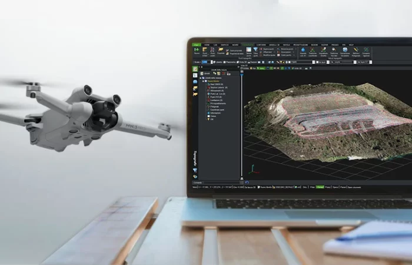Collapse the Nuovo libretto tree node
412x265 pixels.
coord(203,81)
